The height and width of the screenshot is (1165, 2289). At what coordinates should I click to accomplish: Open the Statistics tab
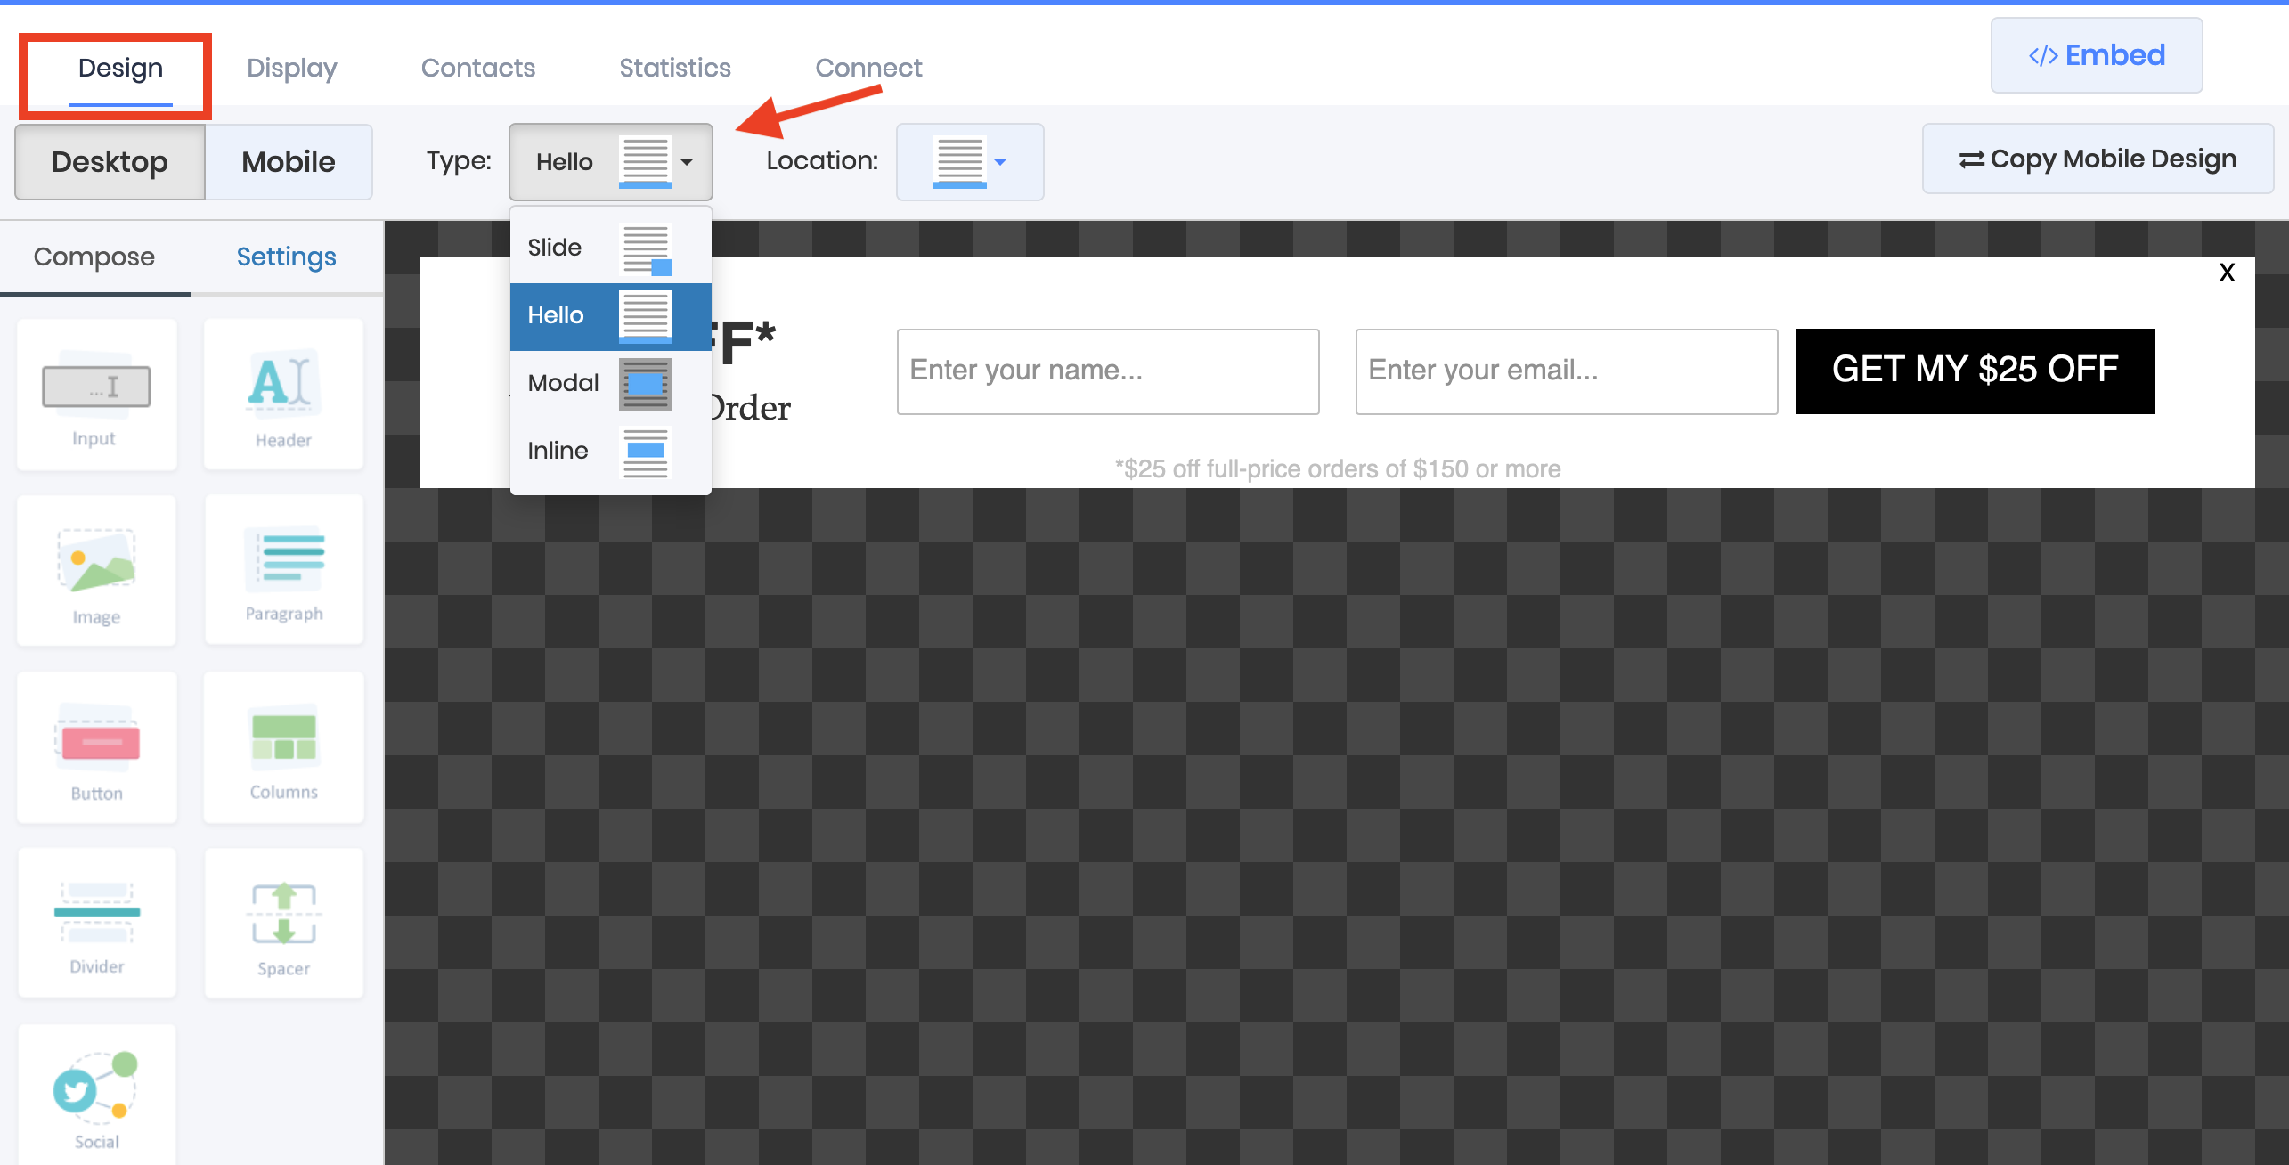click(x=674, y=68)
